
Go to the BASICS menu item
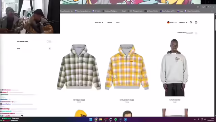110,22
